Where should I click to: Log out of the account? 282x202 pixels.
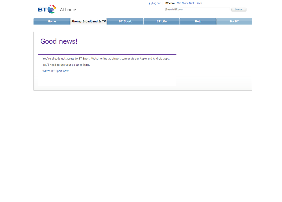click(156, 3)
